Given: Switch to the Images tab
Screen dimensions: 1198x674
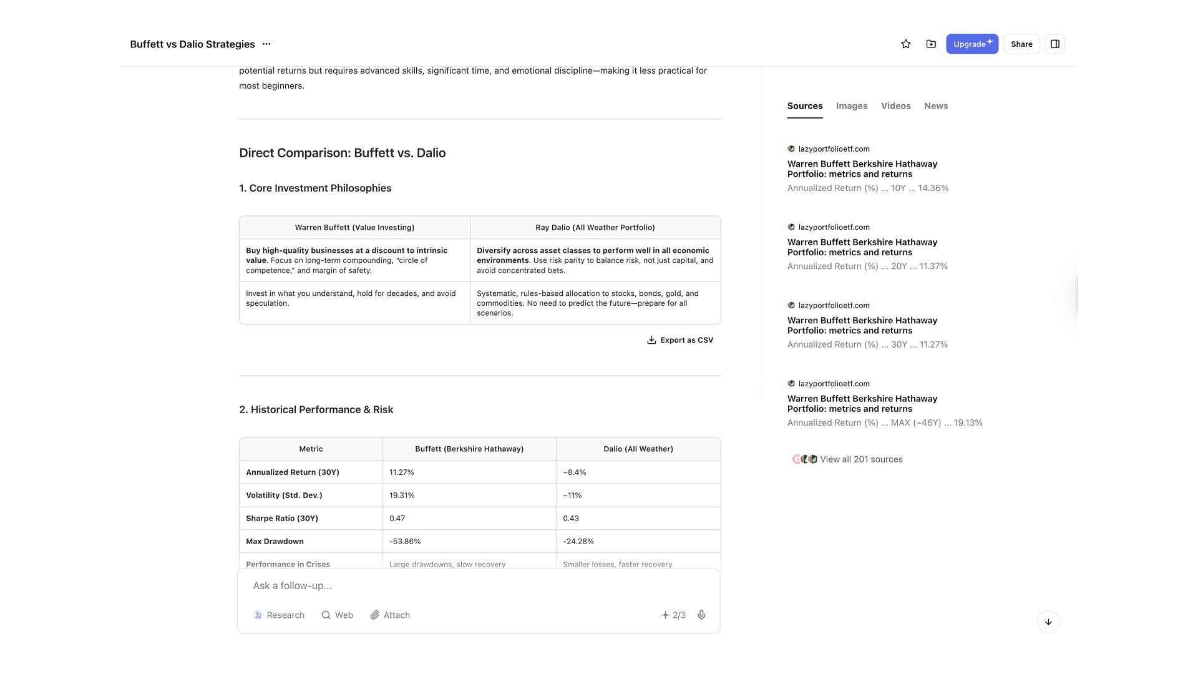Looking at the screenshot, I should click(x=852, y=106).
